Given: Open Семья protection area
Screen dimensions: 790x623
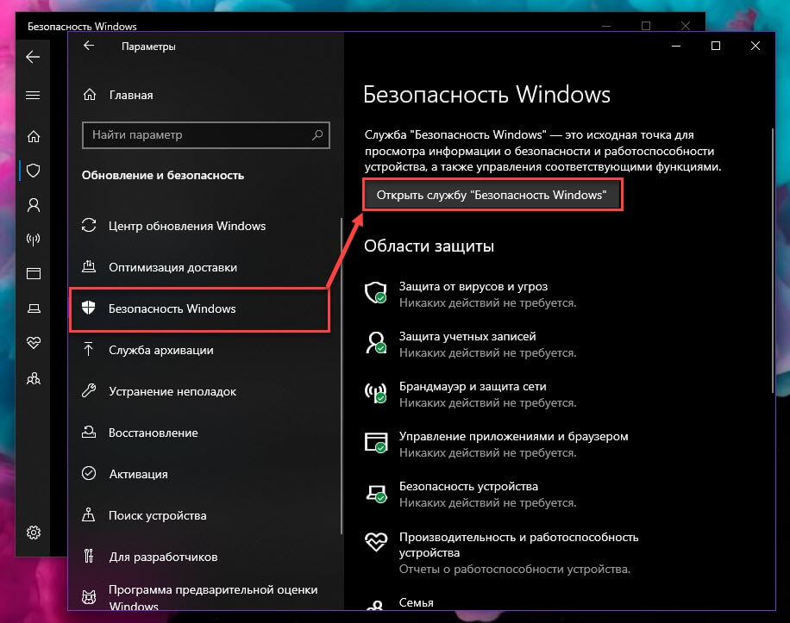Looking at the screenshot, I should point(417,602).
